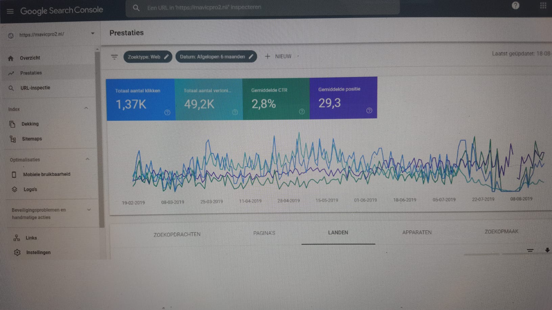This screenshot has width=552, height=310.
Task: Open URL-inspectie in the sidebar
Action: (x=35, y=88)
